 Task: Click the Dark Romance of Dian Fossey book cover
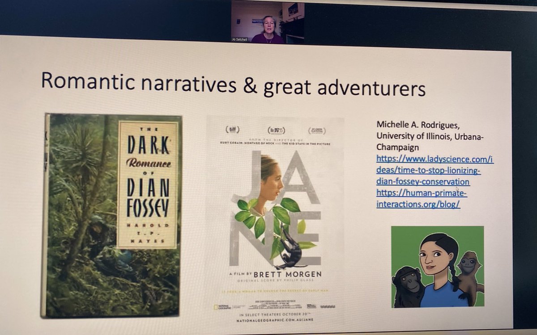111,216
